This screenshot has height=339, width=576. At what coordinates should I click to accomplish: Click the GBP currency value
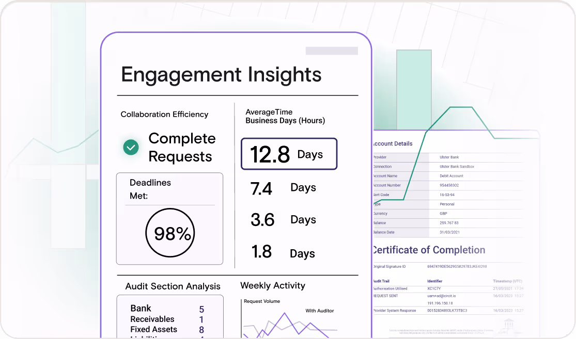(x=443, y=214)
